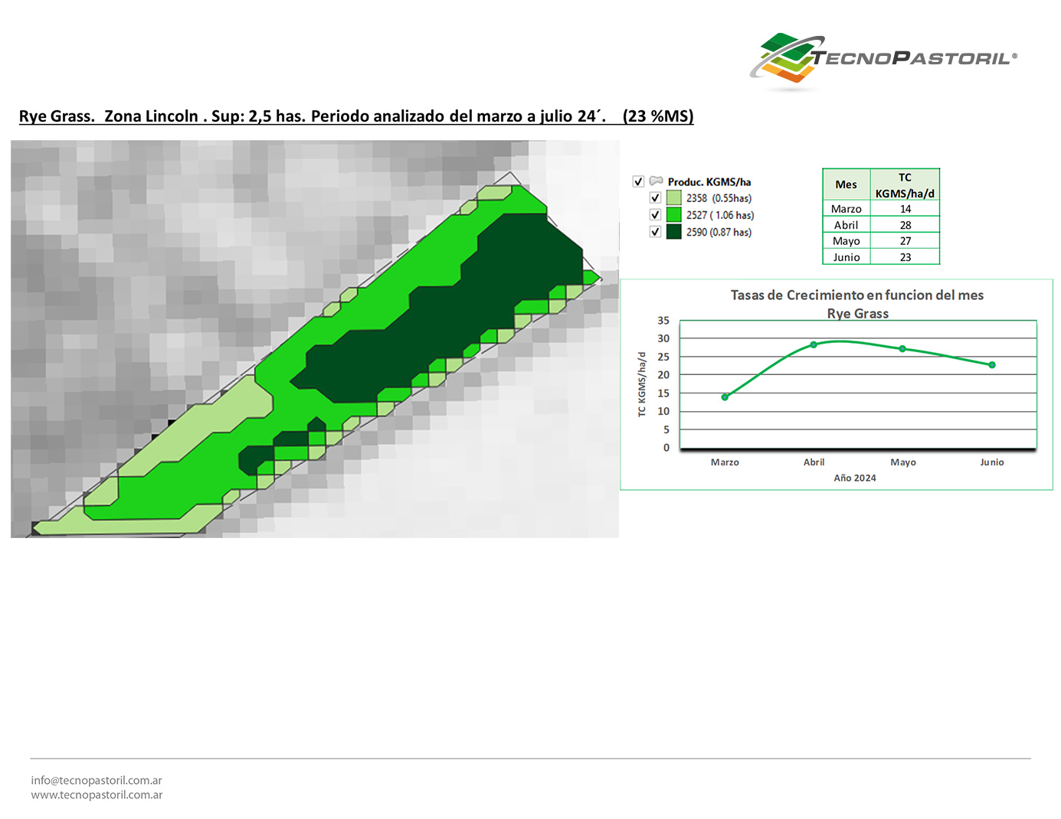1061x819 pixels.
Task: Select the Abril row in the TC table
Action: [x=880, y=225]
